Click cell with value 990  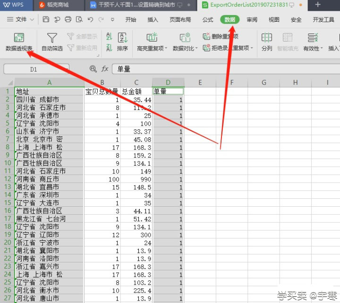(136, 179)
